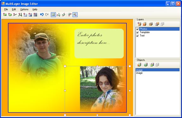Uncheck the Photos layer visibility checkbox

(x=137, y=29)
